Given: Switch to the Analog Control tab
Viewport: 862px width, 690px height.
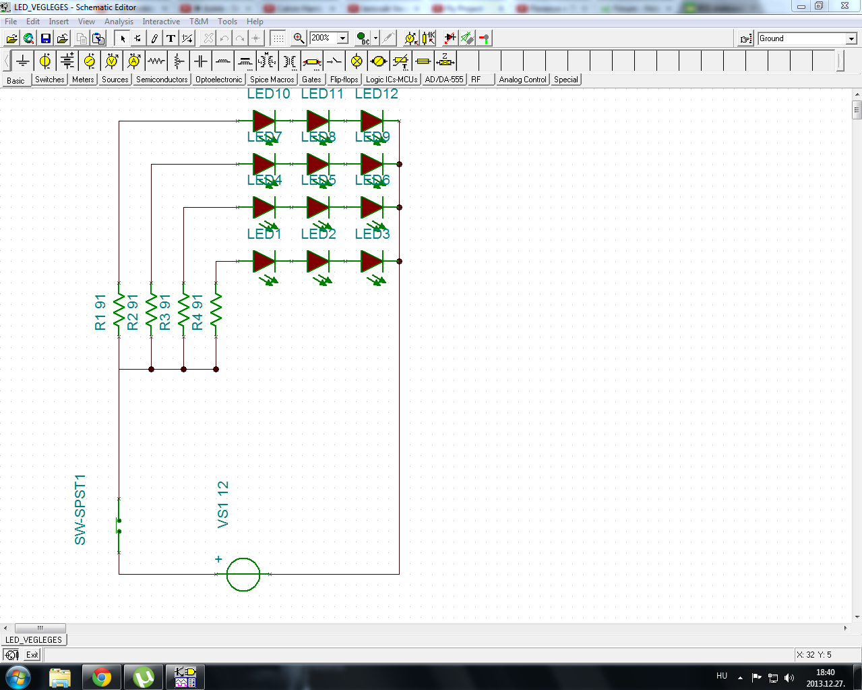Looking at the screenshot, I should [x=522, y=80].
